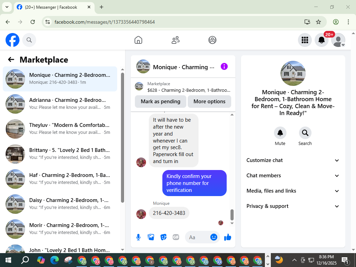Viewport: 356px width, 267px height.
Task: Open the tab search dropdown in Chrome
Action: pos(7,7)
